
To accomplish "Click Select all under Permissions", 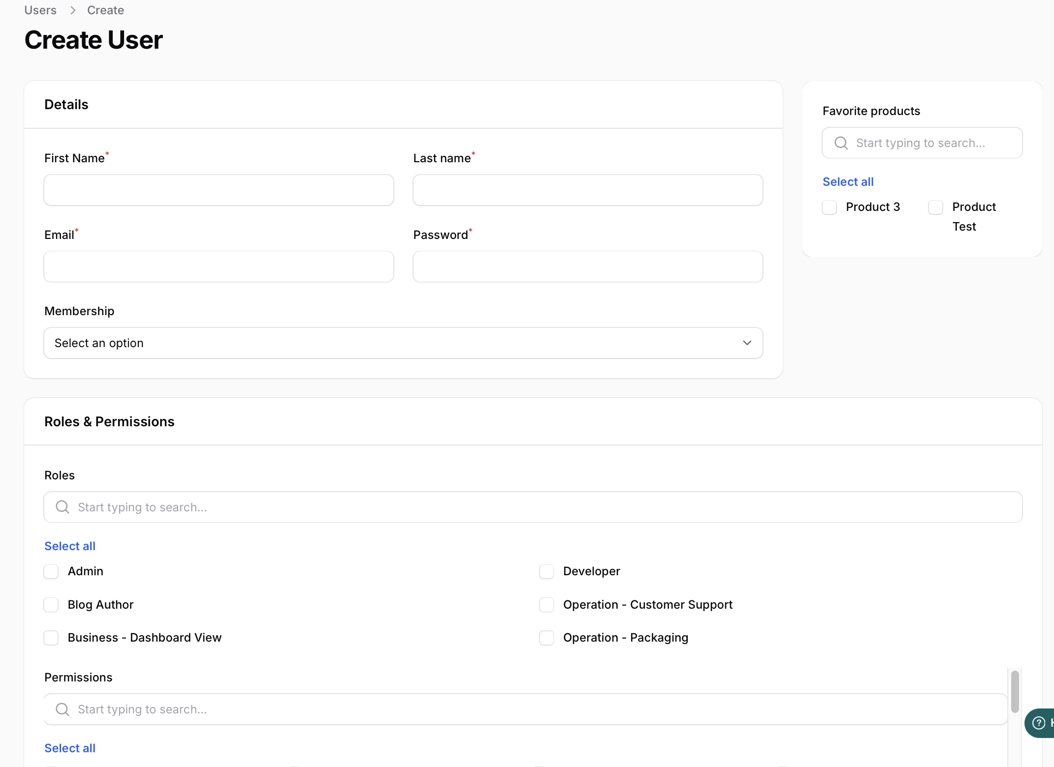I will (70, 748).
